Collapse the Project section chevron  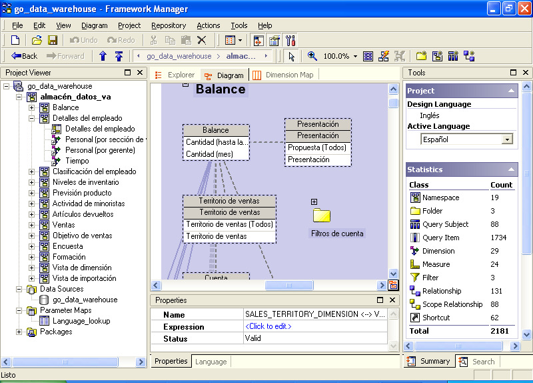point(511,91)
